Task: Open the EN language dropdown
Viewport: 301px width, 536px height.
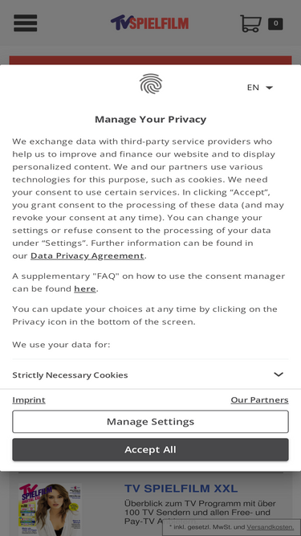Action: (260, 88)
